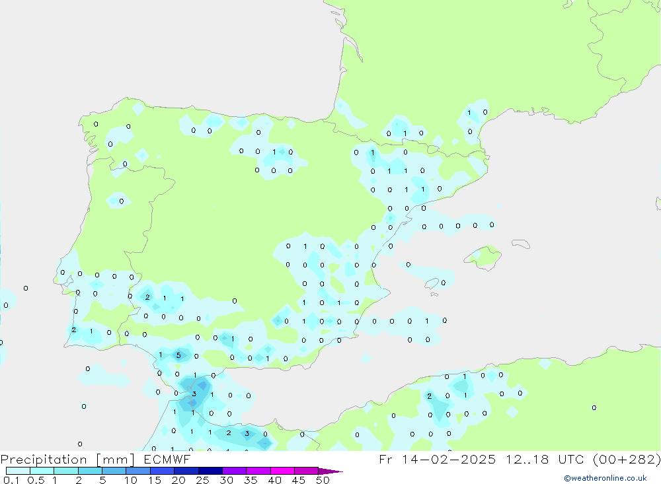Image resolution: width=661 pixels, height=484 pixels.
Task: Click the 'Precipitation [mm]' title text
Action: [67, 460]
